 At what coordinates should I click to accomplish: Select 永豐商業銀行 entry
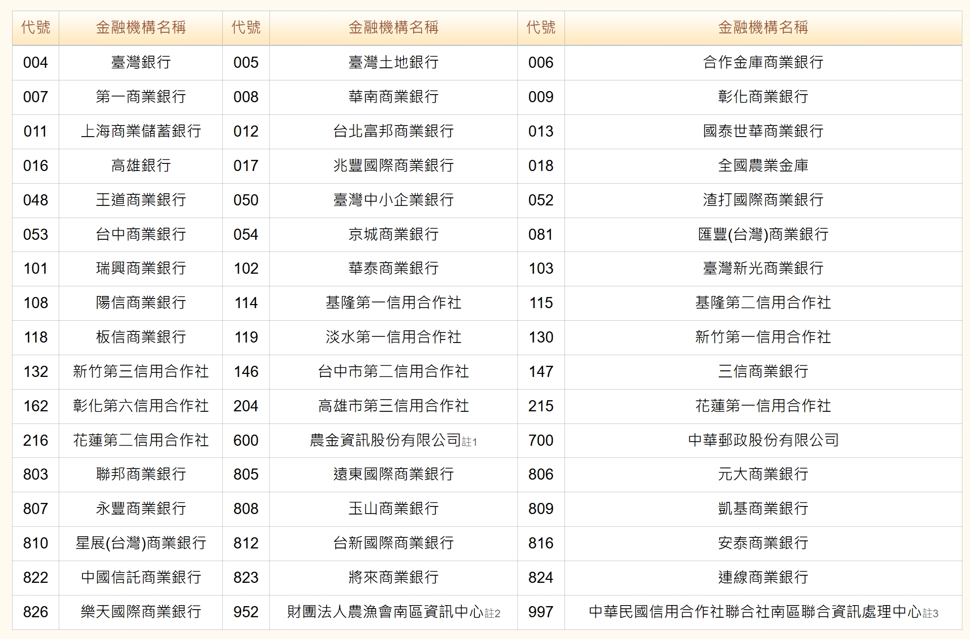pyautogui.click(x=141, y=508)
